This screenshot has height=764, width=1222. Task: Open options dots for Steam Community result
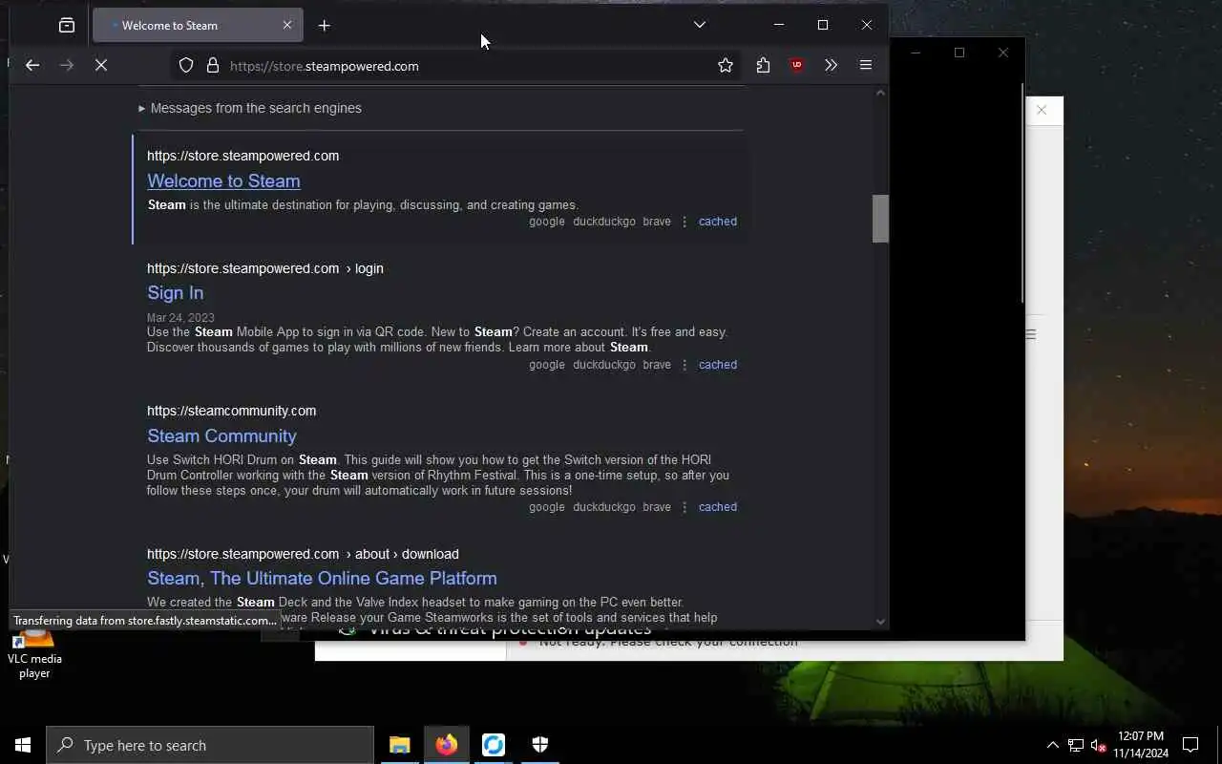(x=685, y=507)
